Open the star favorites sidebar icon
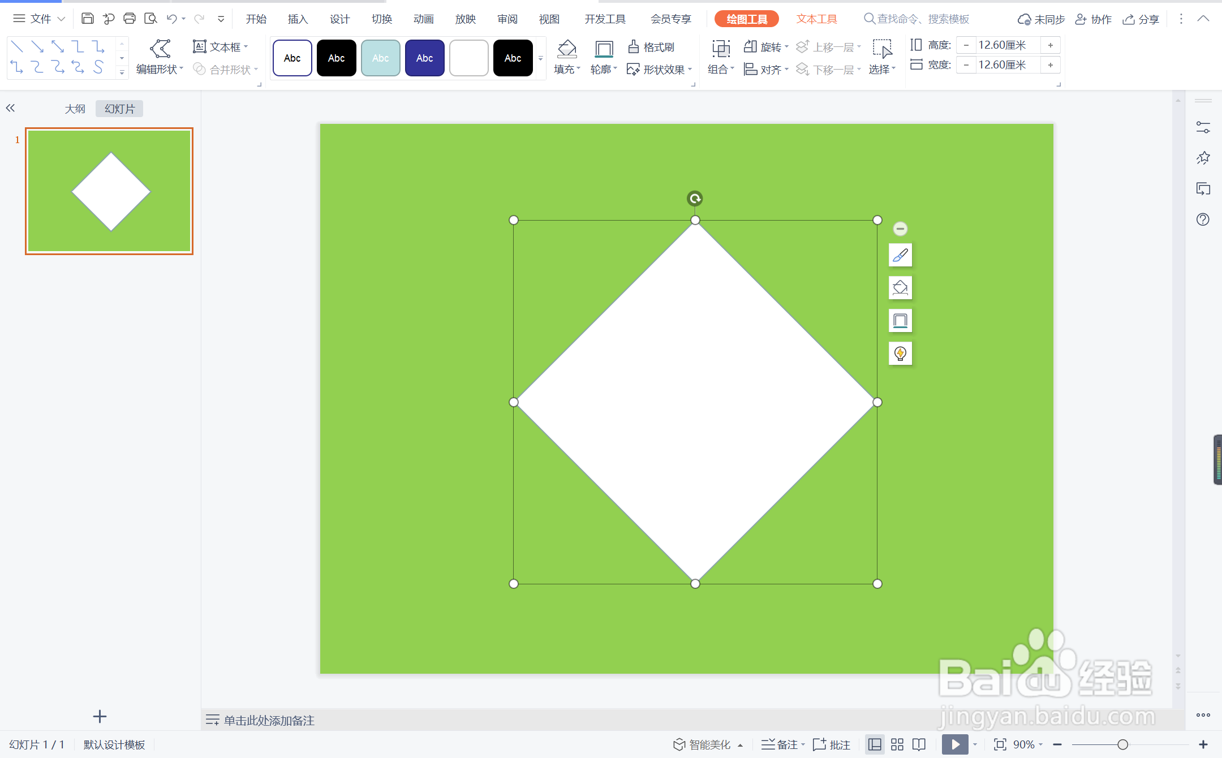 coord(1203,158)
